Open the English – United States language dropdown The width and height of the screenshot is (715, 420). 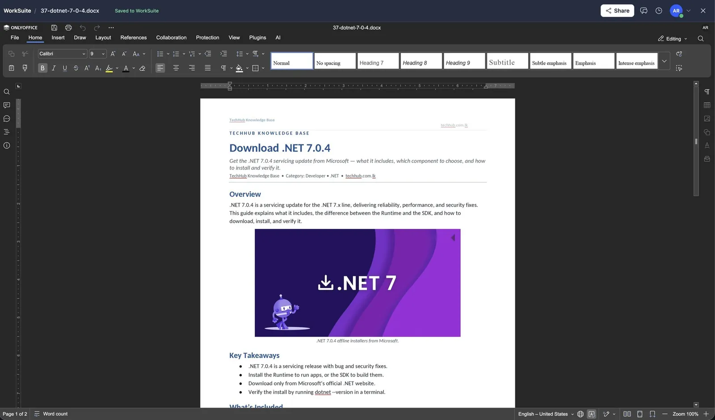pos(546,414)
